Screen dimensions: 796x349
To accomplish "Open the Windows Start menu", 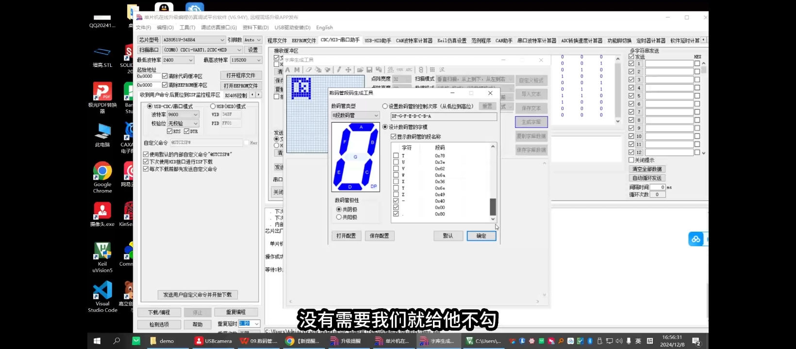I will tap(97, 341).
